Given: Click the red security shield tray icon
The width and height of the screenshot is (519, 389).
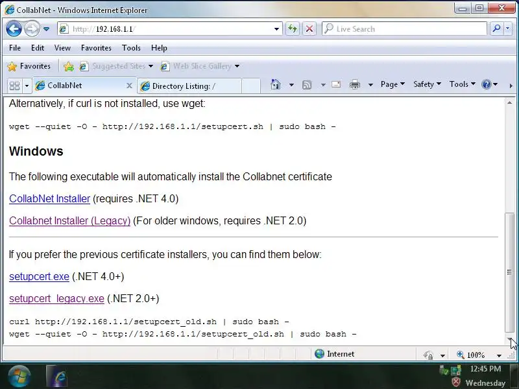Looking at the screenshot, I should tap(457, 383).
